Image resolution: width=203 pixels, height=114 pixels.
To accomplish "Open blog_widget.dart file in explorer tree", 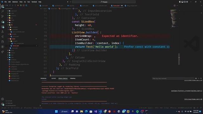I will (18, 43).
